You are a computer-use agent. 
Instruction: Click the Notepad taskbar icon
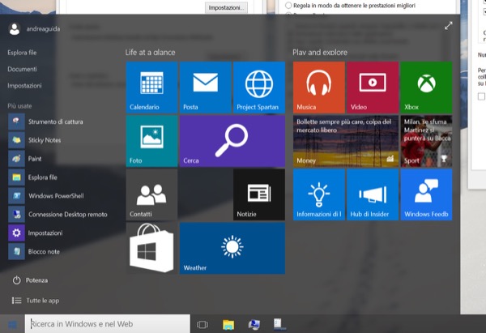pos(279,324)
